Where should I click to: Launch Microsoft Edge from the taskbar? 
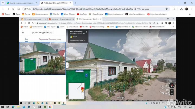13,107
